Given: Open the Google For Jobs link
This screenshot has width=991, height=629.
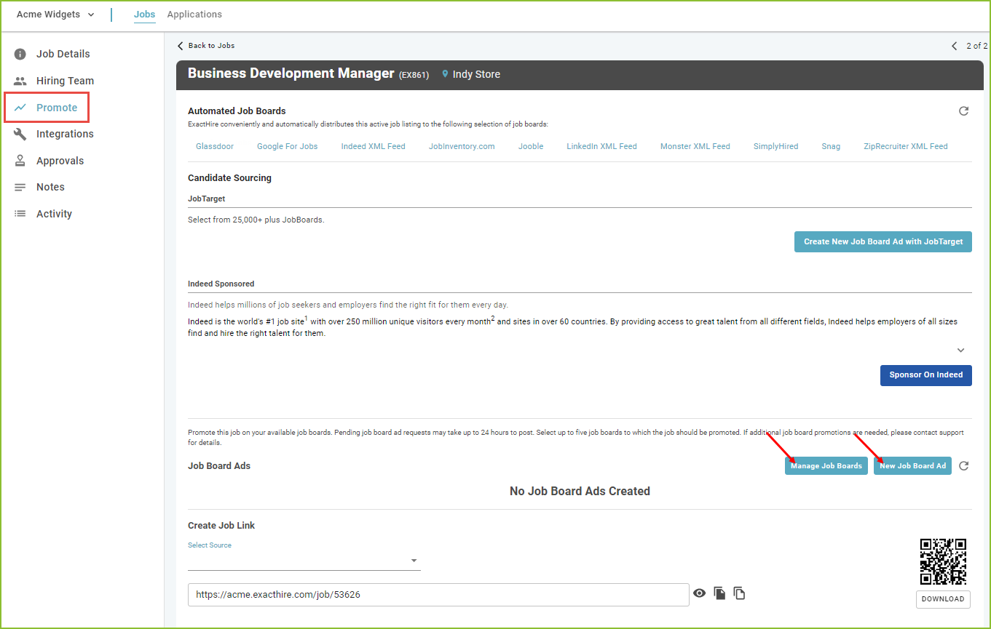Looking at the screenshot, I should tap(288, 146).
